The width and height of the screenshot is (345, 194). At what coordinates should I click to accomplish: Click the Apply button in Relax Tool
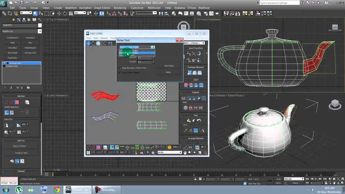pyautogui.click(x=168, y=72)
